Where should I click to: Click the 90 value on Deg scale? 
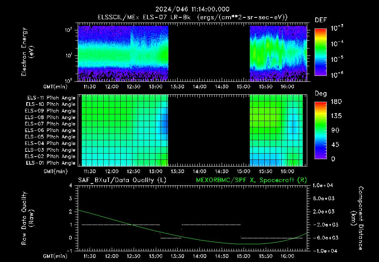click(x=335, y=130)
